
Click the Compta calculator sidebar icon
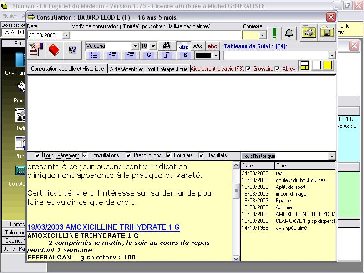point(20,170)
